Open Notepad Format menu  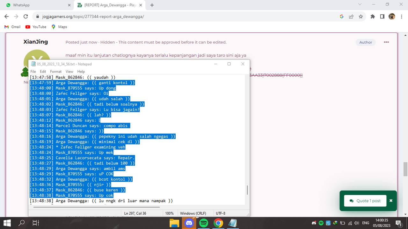pos(56,72)
